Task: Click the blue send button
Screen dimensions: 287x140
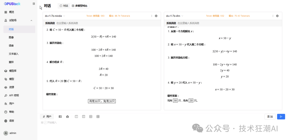Action: coord(281,117)
